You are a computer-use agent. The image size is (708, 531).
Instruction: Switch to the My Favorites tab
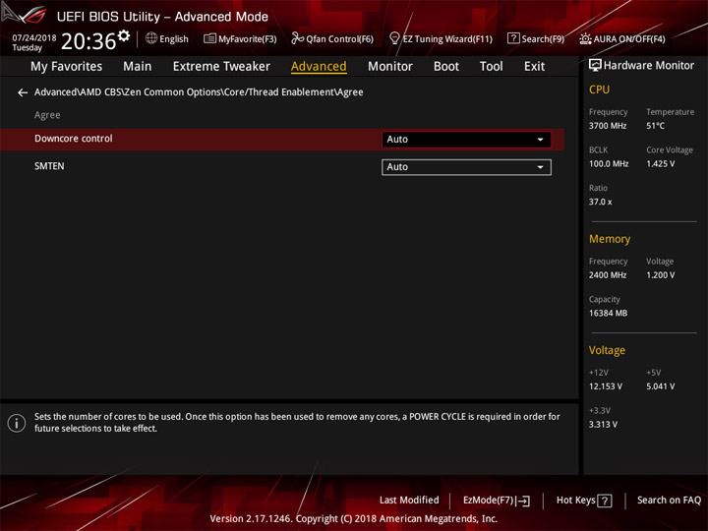(x=67, y=67)
